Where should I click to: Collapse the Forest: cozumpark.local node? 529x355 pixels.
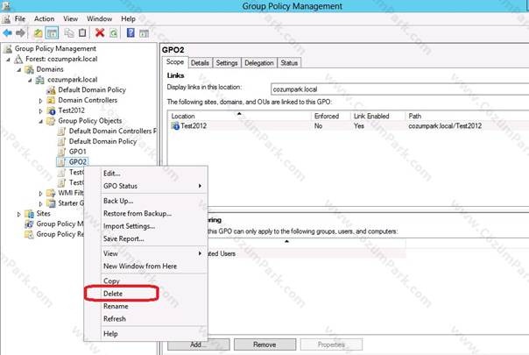9,60
